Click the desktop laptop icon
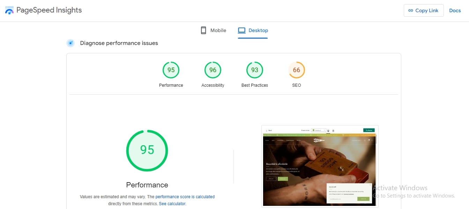This screenshot has height=209, width=469. coord(242,30)
